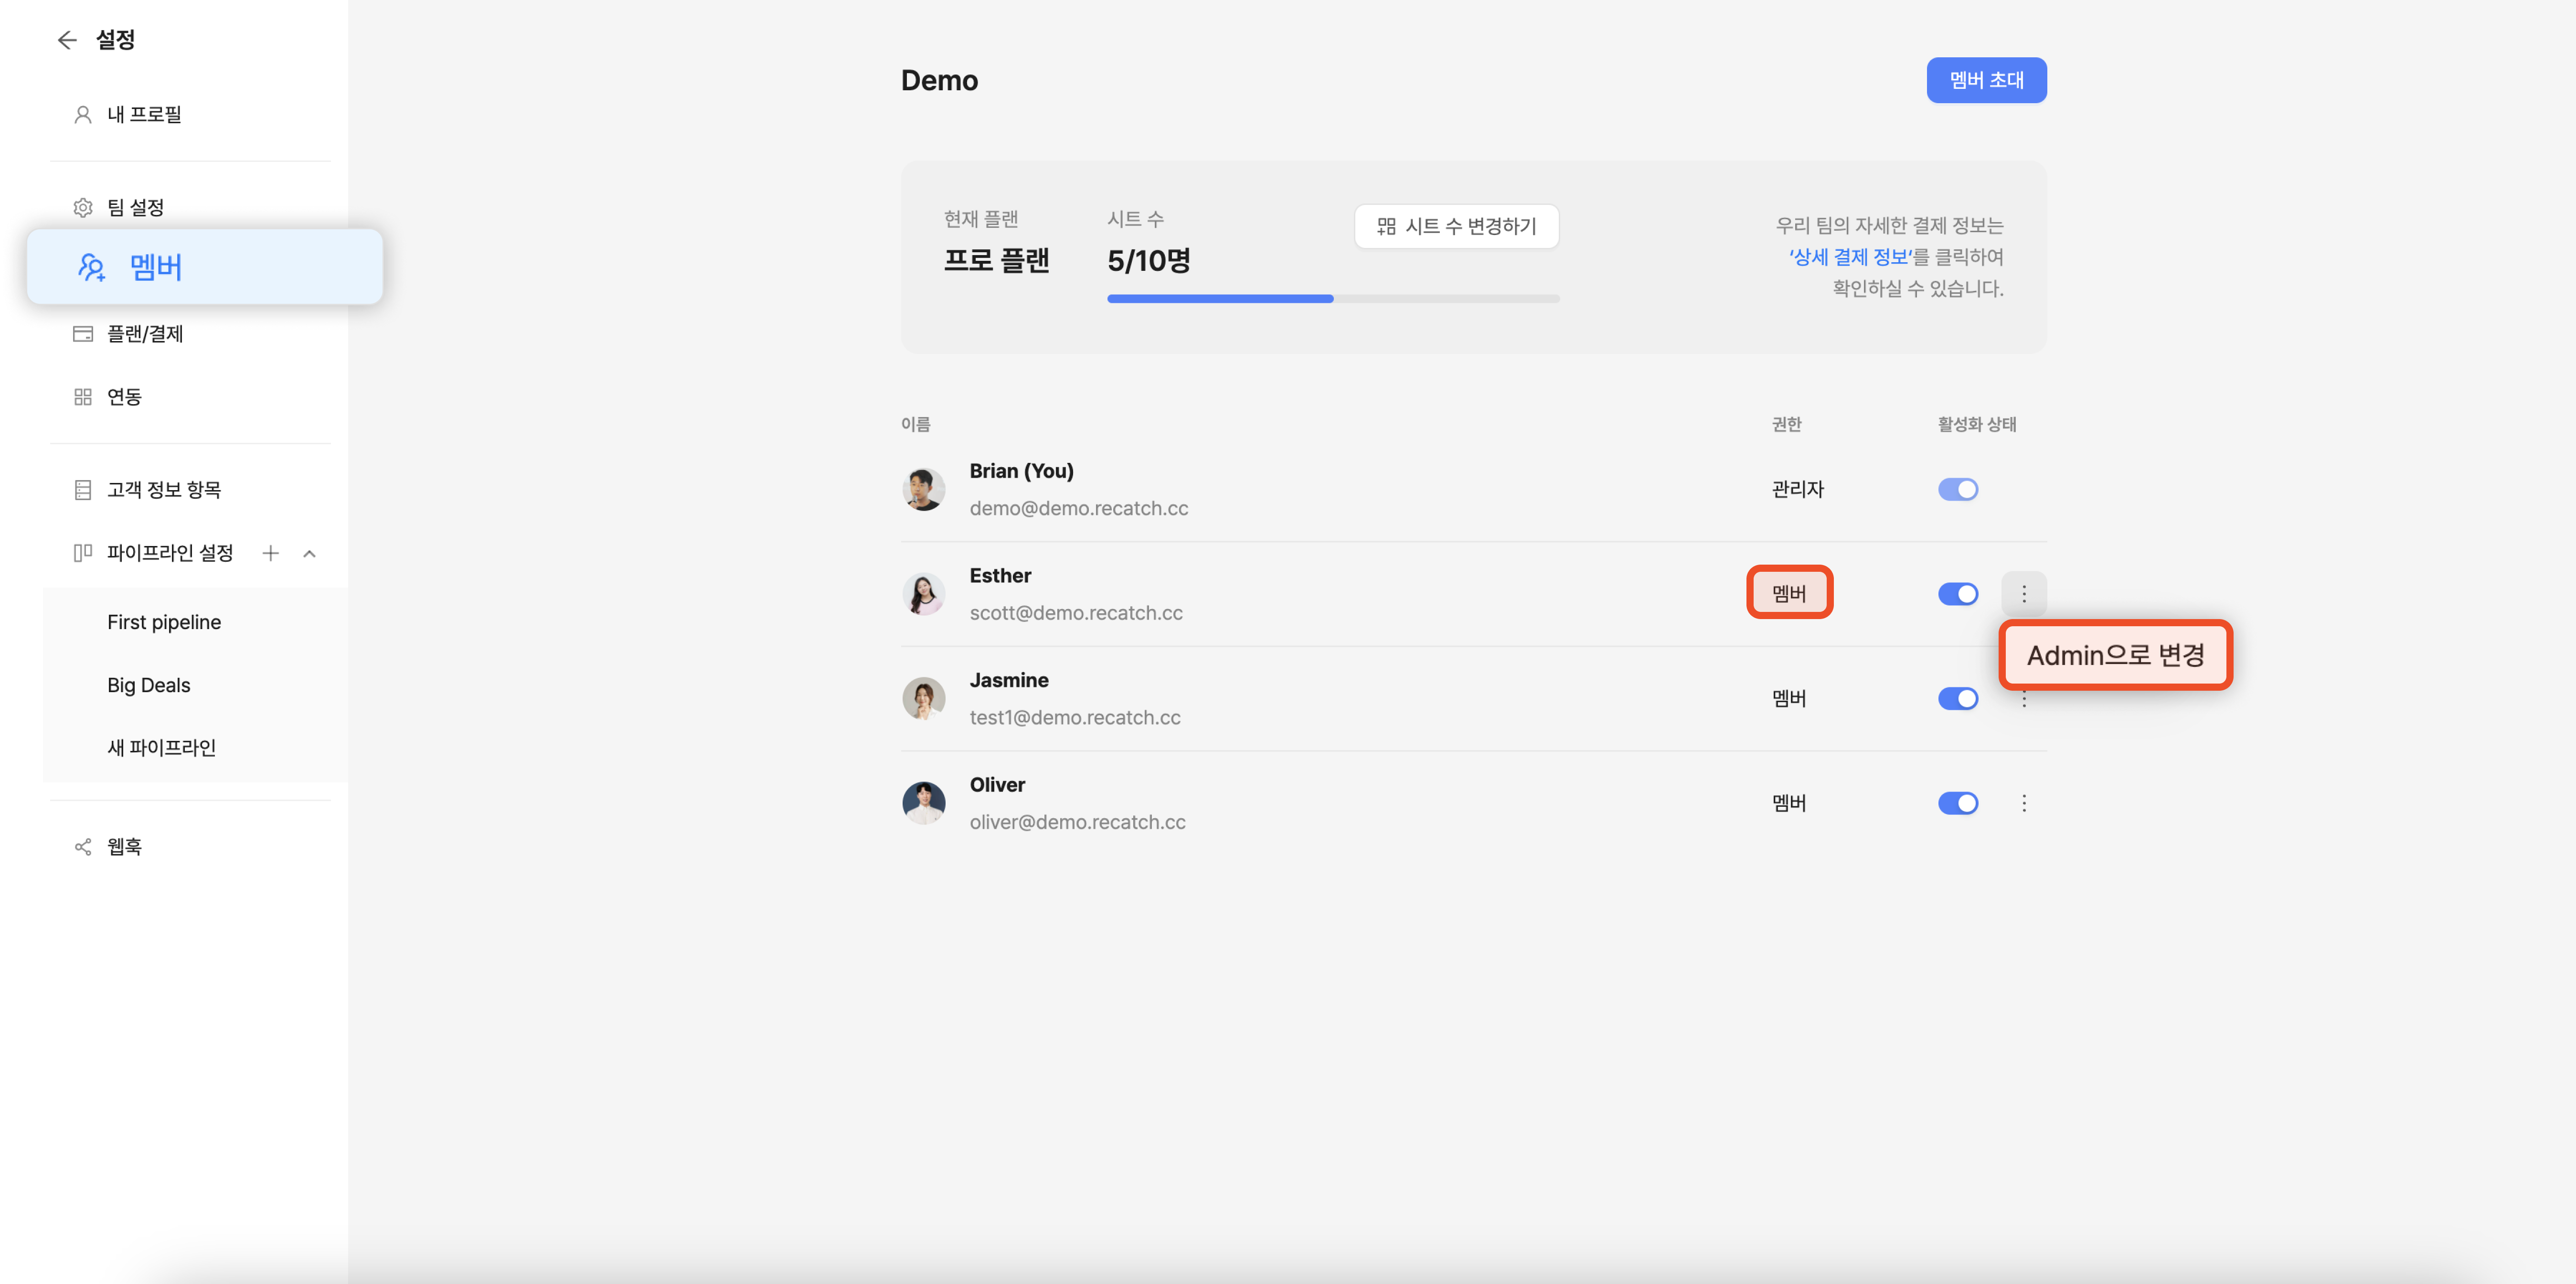Collapse the 파이프라인 설정 section chevron
This screenshot has width=2576, height=1284.
pos(309,553)
